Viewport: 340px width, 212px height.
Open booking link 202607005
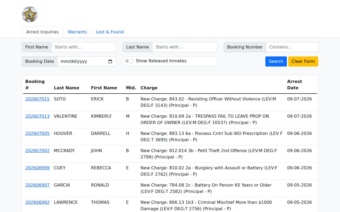click(x=37, y=134)
